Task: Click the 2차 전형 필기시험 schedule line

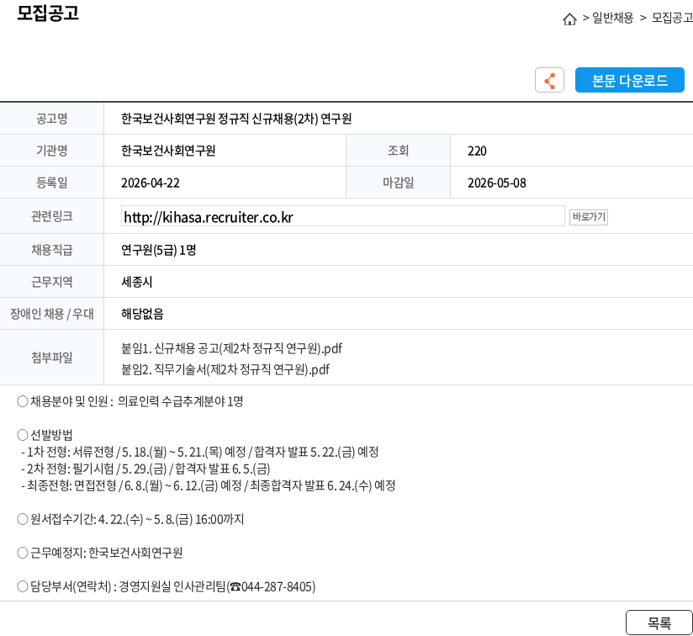Action: tap(145, 469)
